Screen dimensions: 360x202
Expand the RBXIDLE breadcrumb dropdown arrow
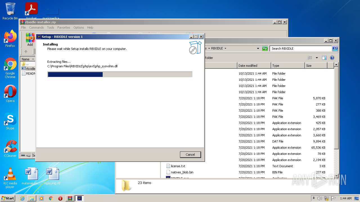tap(225, 49)
